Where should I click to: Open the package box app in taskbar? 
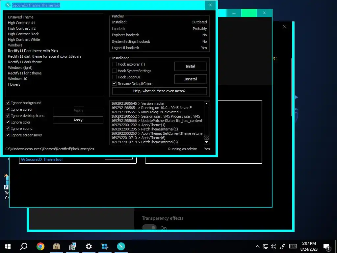57,246
